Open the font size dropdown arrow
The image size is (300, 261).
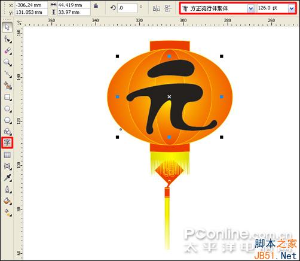click(x=291, y=8)
